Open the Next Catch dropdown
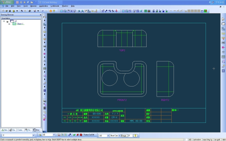 (x=119, y=136)
